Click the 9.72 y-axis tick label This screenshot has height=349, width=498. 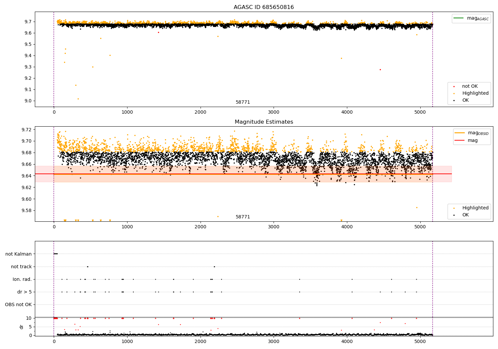point(27,130)
